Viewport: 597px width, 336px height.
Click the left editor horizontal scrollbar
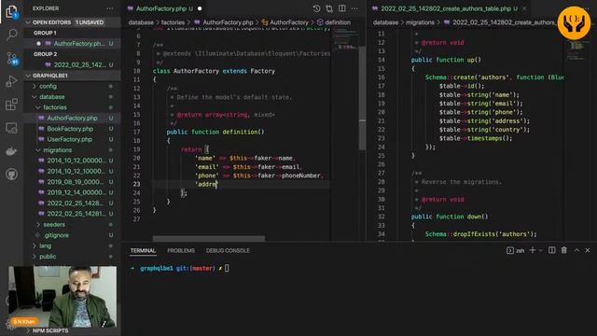pyautogui.click(x=209, y=239)
